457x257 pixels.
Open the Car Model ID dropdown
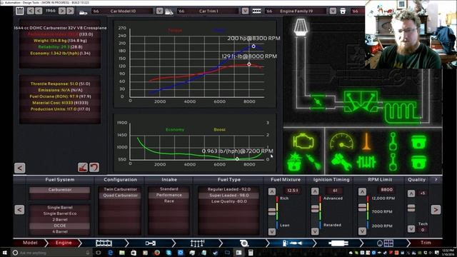[x=159, y=11]
